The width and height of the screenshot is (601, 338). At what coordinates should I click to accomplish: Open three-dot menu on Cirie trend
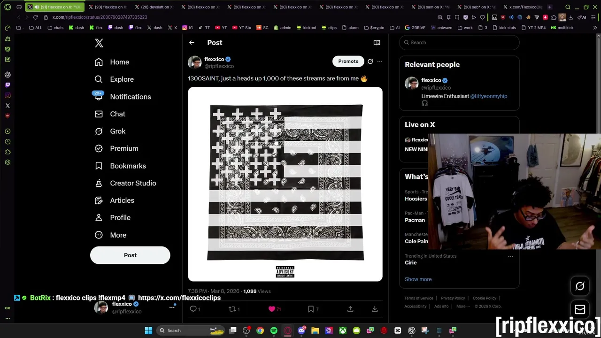510,257
